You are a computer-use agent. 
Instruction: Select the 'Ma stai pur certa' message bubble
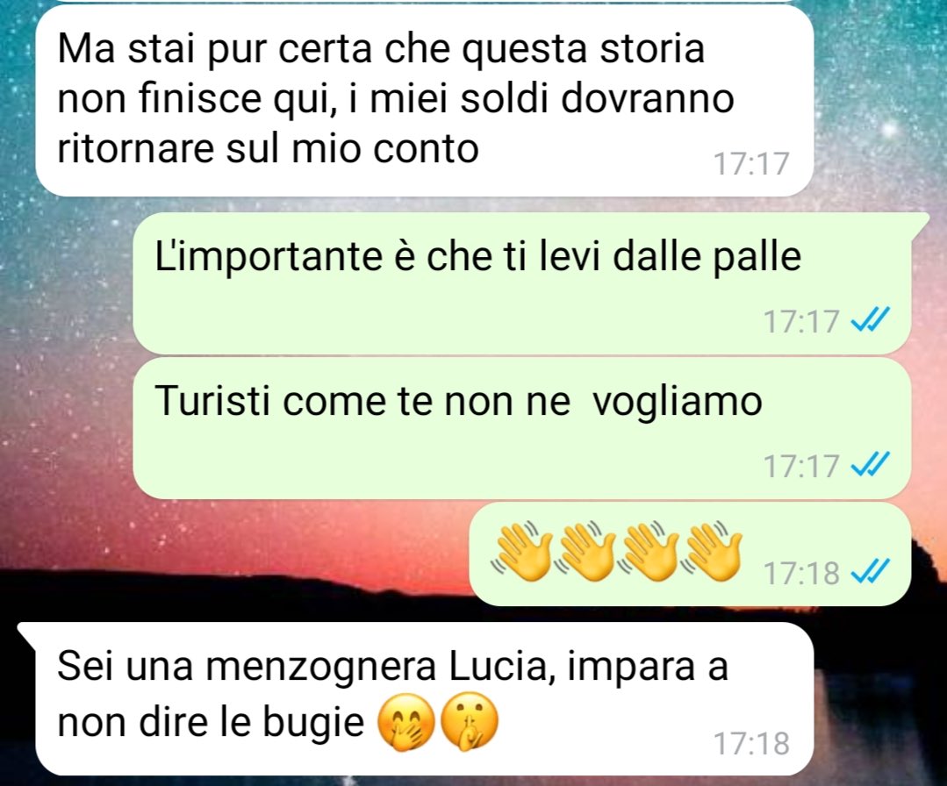tap(425, 100)
